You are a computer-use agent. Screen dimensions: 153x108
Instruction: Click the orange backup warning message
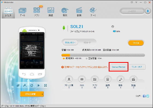click(85, 67)
